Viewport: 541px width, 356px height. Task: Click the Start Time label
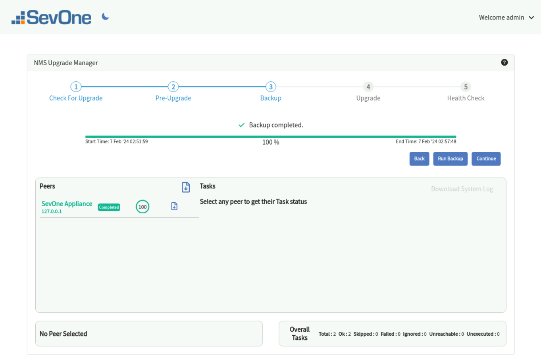[x=117, y=141]
